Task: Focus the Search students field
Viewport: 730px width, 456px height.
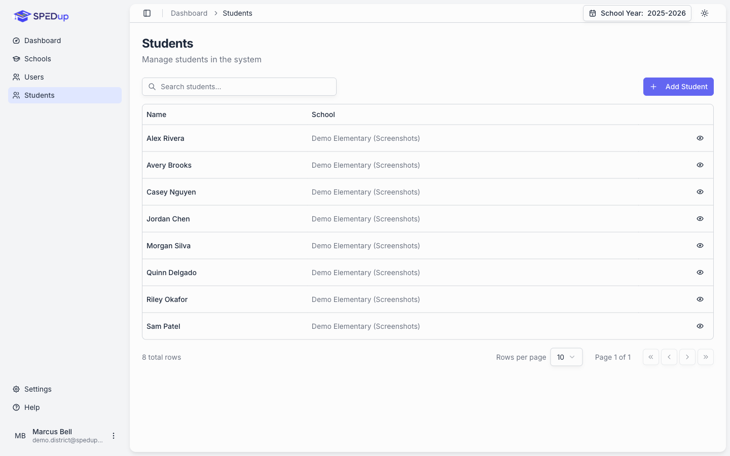Action: 239,87
